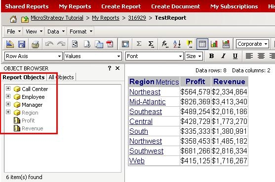Image resolution: width=275 pixels, height=182 pixels.
Task: Open My Subscriptions page
Action: [x=234, y=6]
